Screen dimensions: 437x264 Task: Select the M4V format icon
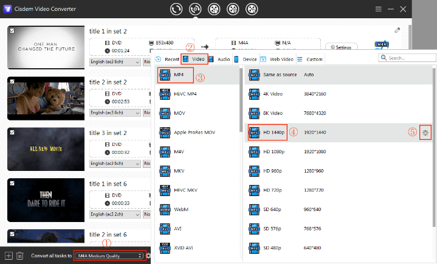pos(165,152)
